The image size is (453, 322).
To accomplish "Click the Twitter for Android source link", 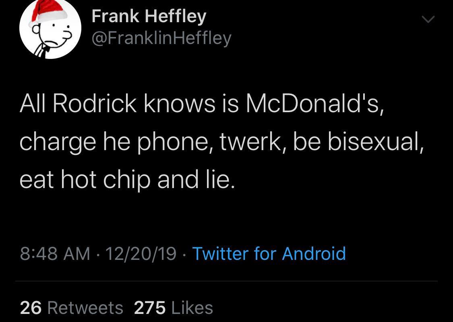I will click(269, 254).
